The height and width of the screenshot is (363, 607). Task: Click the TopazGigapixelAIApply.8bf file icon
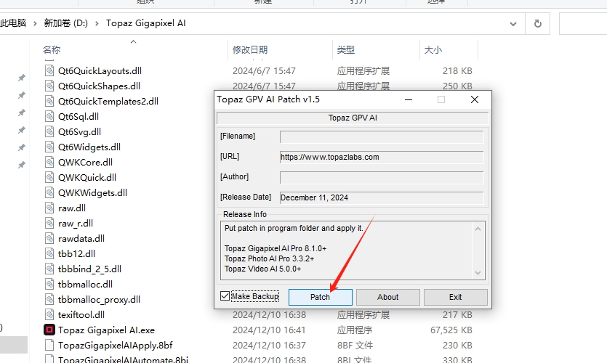click(x=49, y=346)
